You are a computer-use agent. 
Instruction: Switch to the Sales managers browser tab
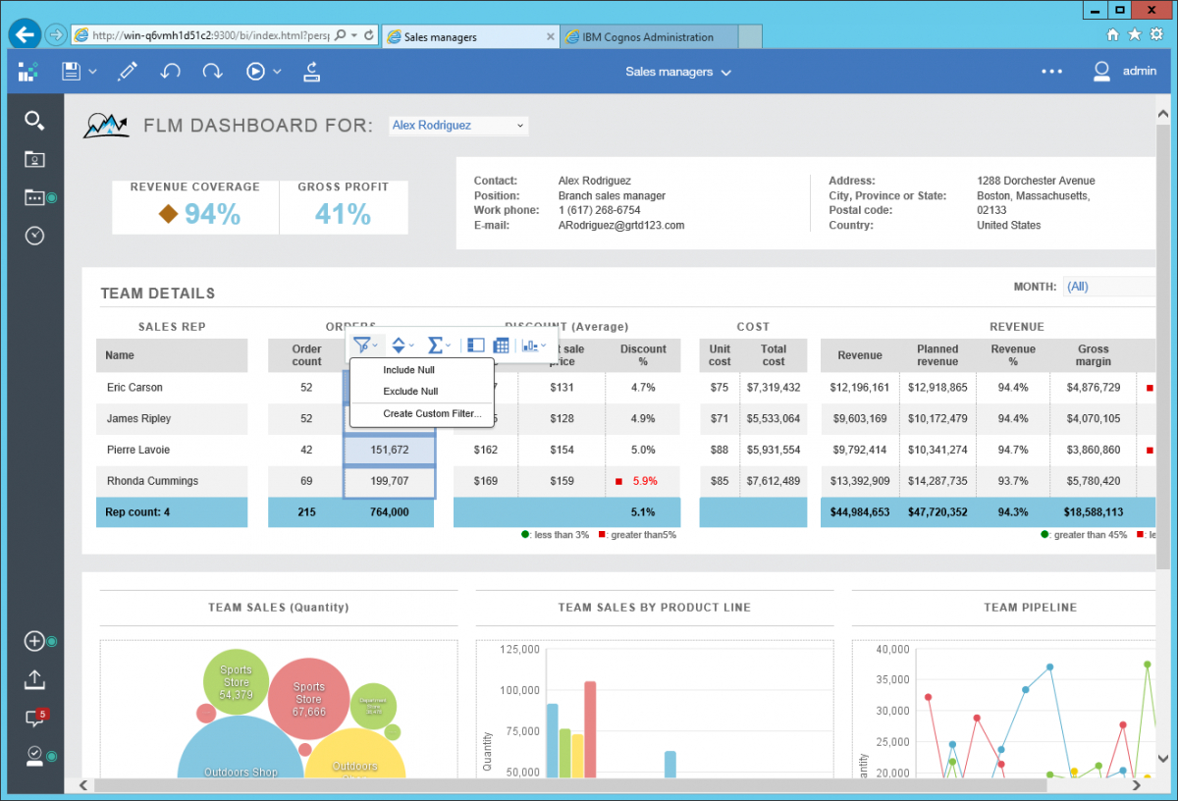[469, 37]
